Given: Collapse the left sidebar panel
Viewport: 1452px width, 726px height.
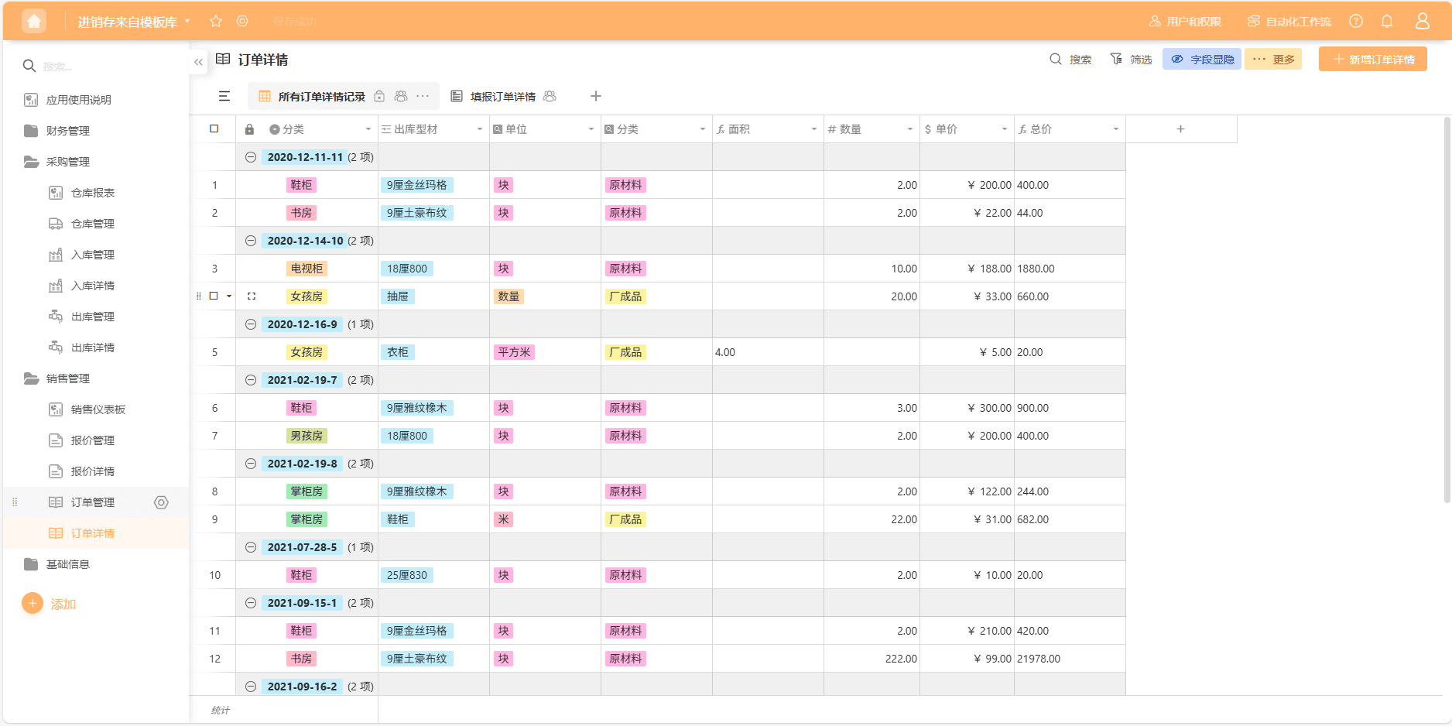Looking at the screenshot, I should coord(198,62).
